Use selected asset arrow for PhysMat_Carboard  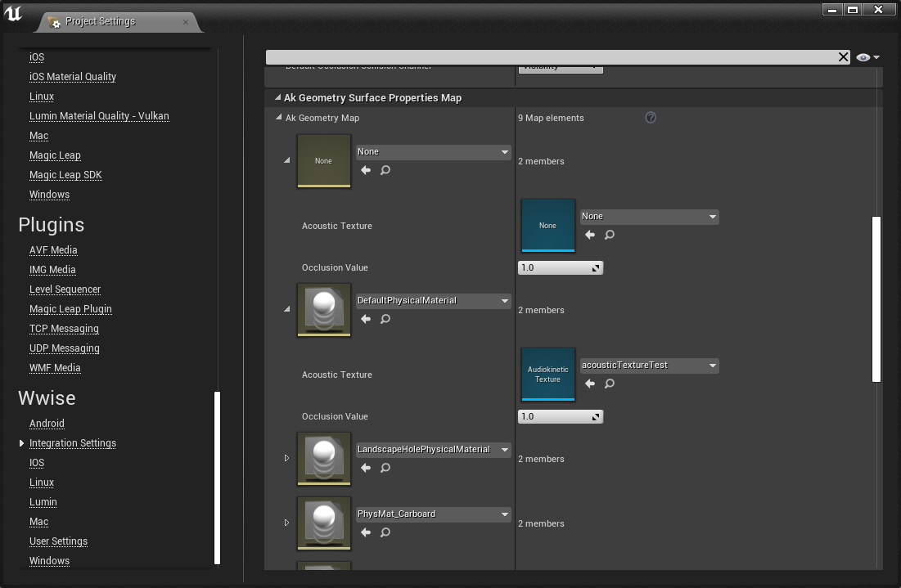click(366, 532)
